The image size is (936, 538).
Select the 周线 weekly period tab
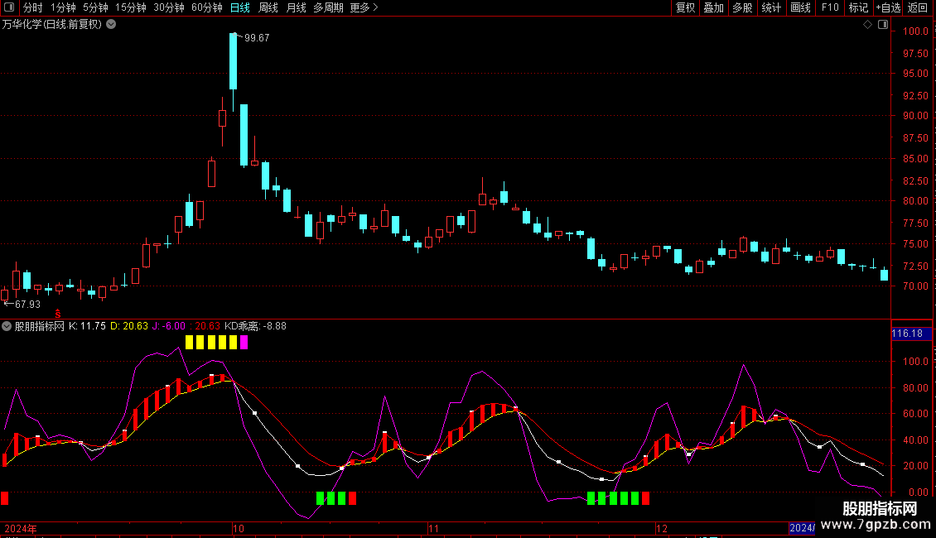(268, 7)
